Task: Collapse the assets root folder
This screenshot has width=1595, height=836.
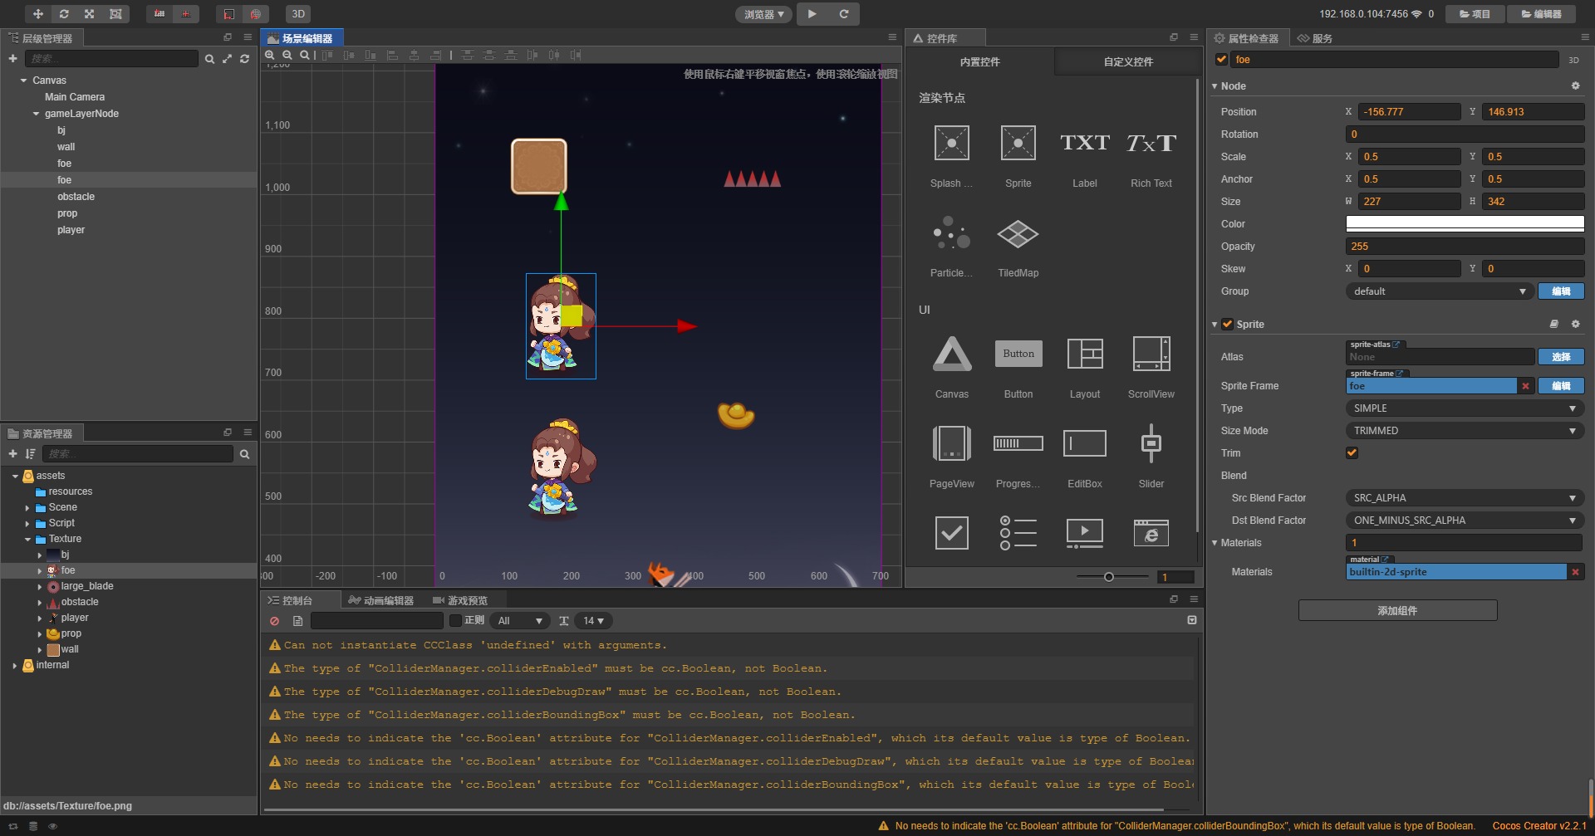Action: click(x=15, y=477)
